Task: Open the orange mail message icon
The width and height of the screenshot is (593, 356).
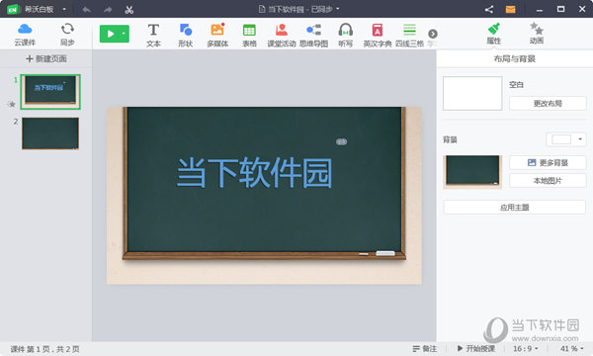Action: 510,10
